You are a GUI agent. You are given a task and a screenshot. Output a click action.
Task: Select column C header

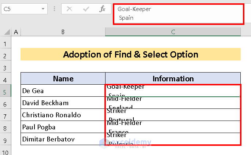coord(173,32)
